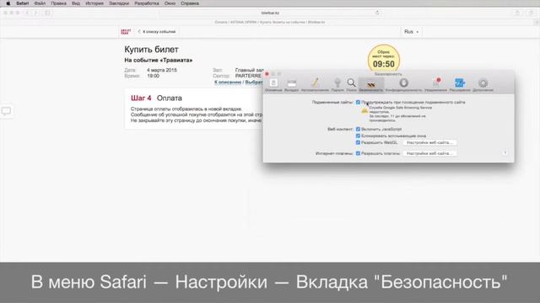Screen dimensions: 540x303
Task: Open the Закладки menu
Action: coord(119,3)
